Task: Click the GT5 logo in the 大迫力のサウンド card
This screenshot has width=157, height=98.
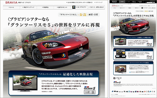Action: point(149,56)
